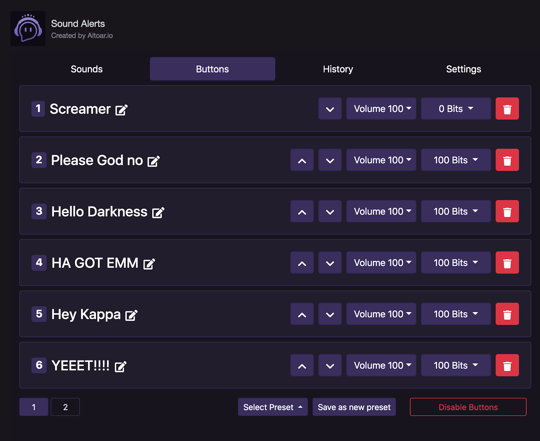Image resolution: width=540 pixels, height=441 pixels.
Task: Click the Disable Buttons option
Action: (x=468, y=407)
